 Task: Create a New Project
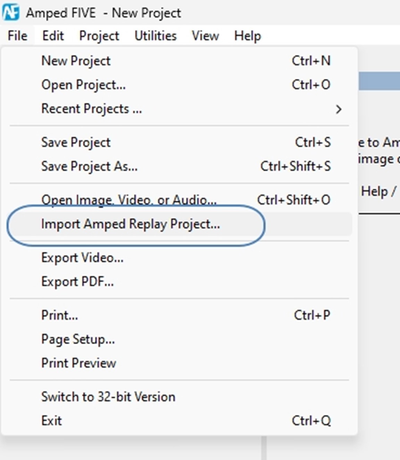[76, 60]
